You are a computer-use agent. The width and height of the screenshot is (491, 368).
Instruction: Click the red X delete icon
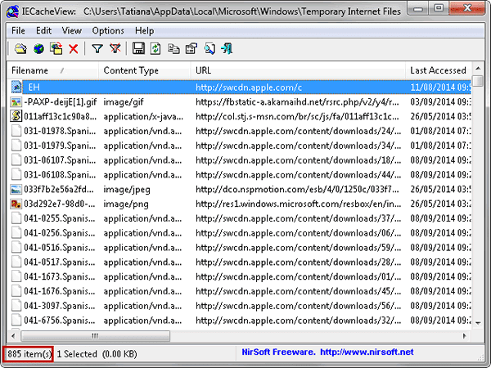(x=74, y=49)
